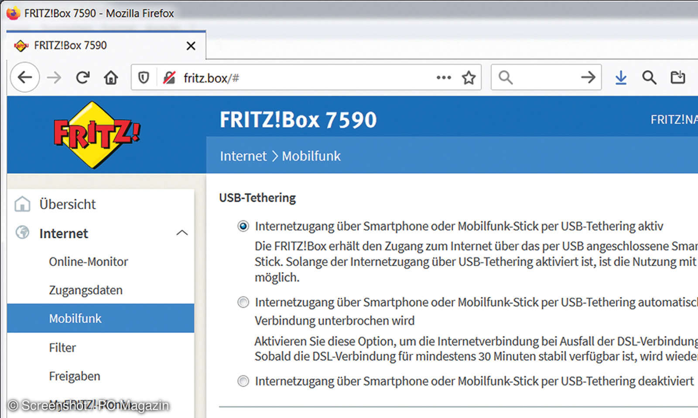698x418 pixels.
Task: Select USB-Tethering deaktiviert option
Action: pos(243,381)
